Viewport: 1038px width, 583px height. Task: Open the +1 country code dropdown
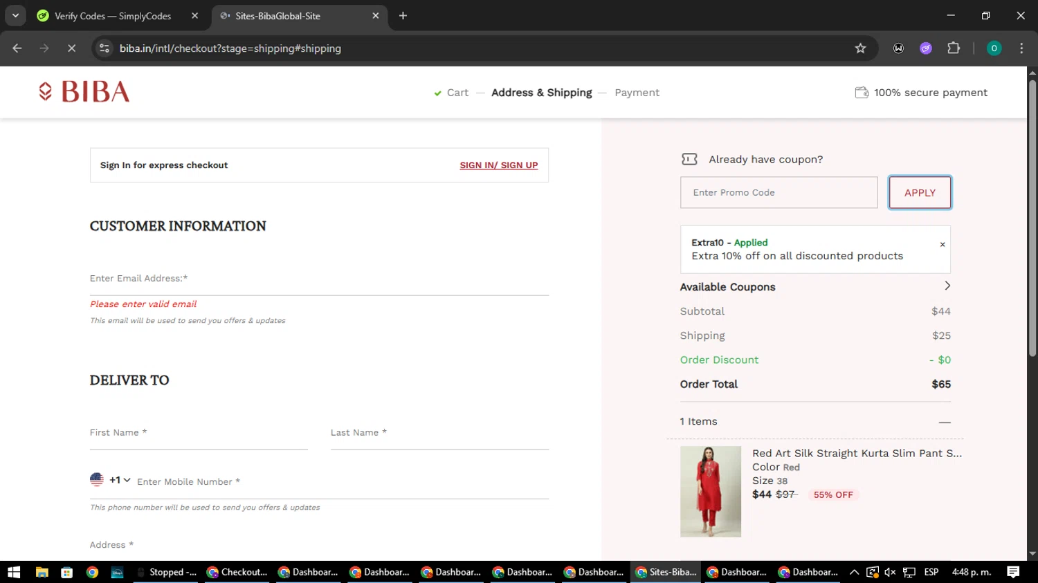pyautogui.click(x=120, y=480)
